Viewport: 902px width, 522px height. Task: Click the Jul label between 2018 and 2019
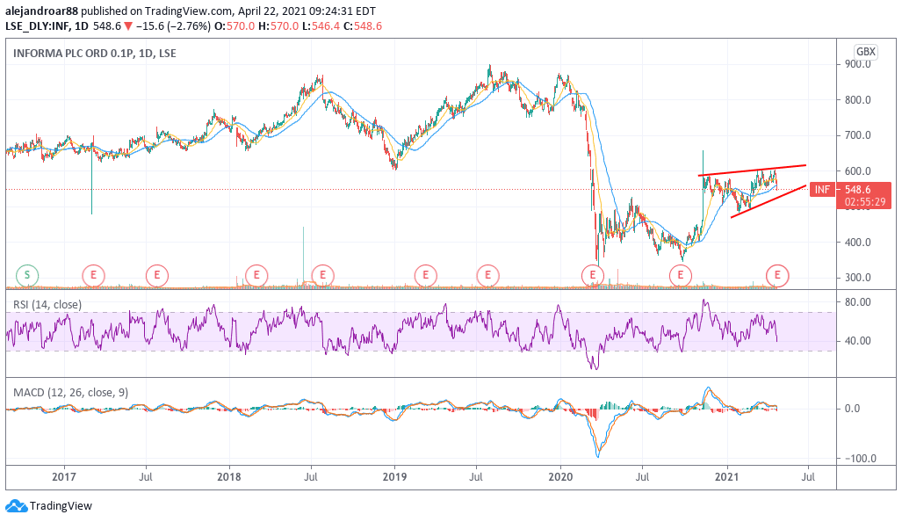coord(311,477)
